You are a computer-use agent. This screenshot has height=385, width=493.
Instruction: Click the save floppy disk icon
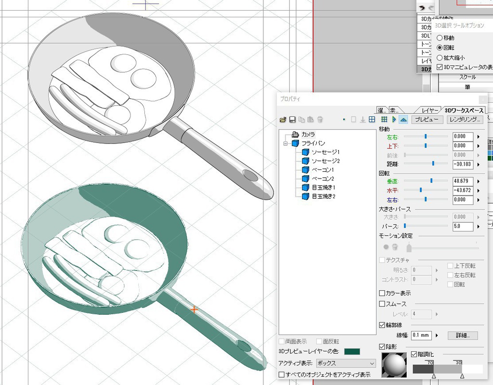(292, 119)
